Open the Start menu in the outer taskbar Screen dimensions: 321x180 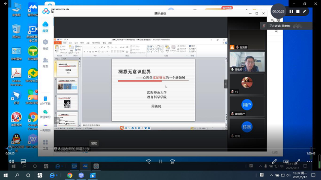[6, 175]
